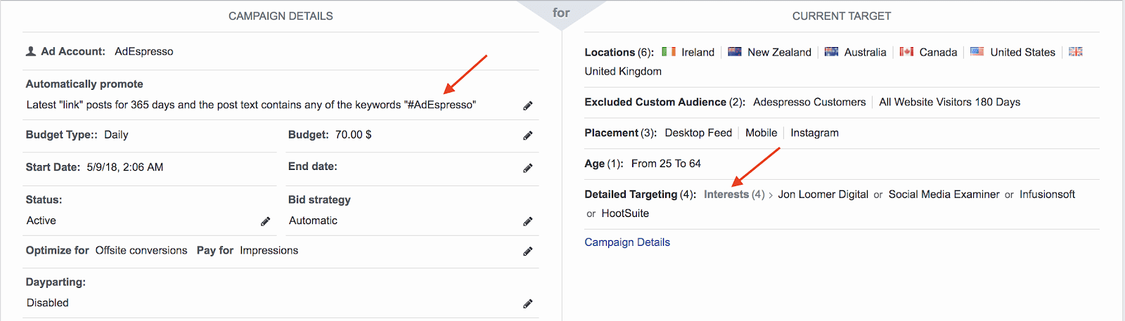Screen dimensions: 1125x321
Task: Click the Daily budget type value
Action: [116, 135]
